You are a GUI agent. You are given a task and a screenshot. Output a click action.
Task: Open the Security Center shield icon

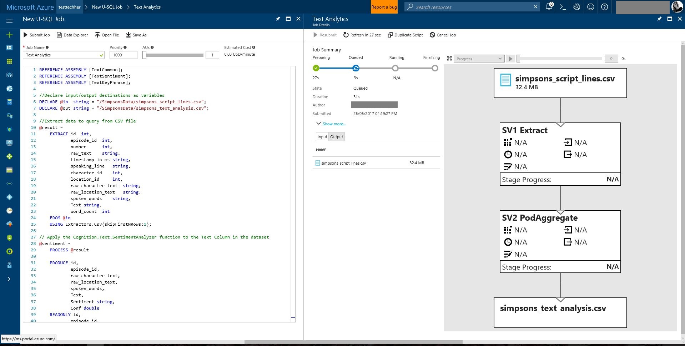(x=10, y=238)
